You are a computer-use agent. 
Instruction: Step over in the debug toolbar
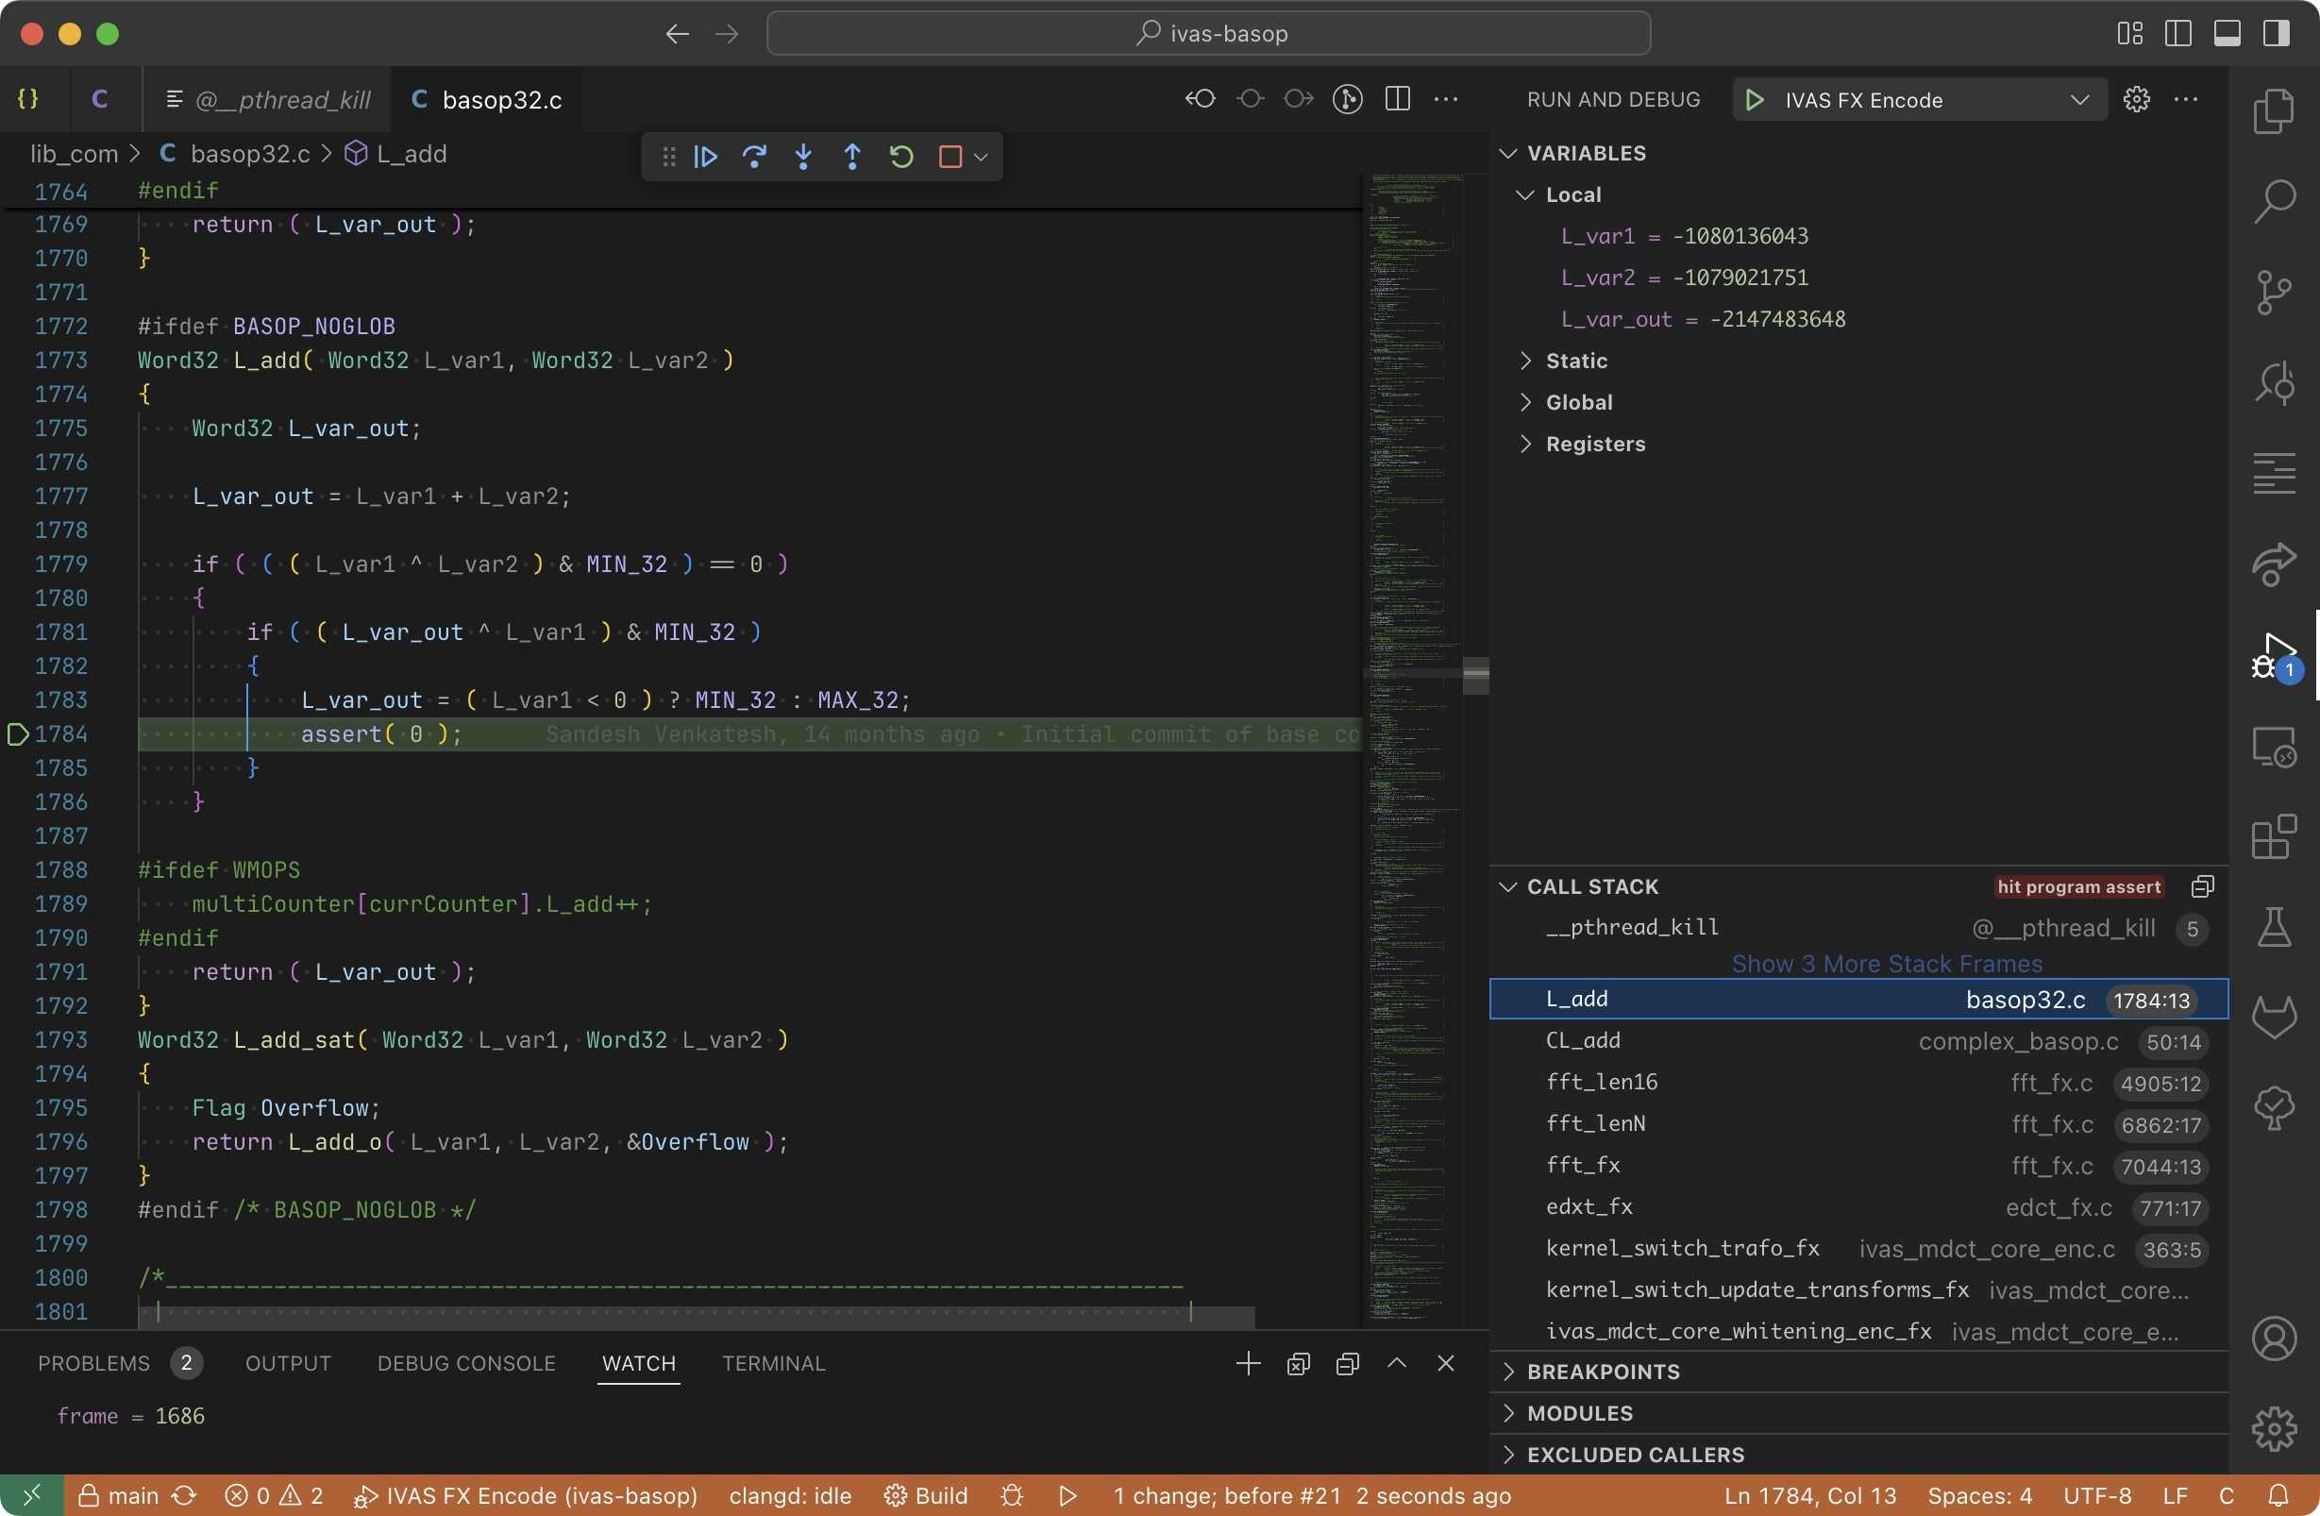point(754,157)
